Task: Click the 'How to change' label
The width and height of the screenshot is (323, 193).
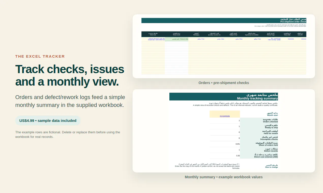Action: [x=271, y=167]
